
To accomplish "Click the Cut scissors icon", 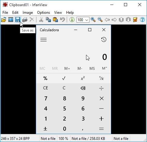I will (x=41, y=20).
